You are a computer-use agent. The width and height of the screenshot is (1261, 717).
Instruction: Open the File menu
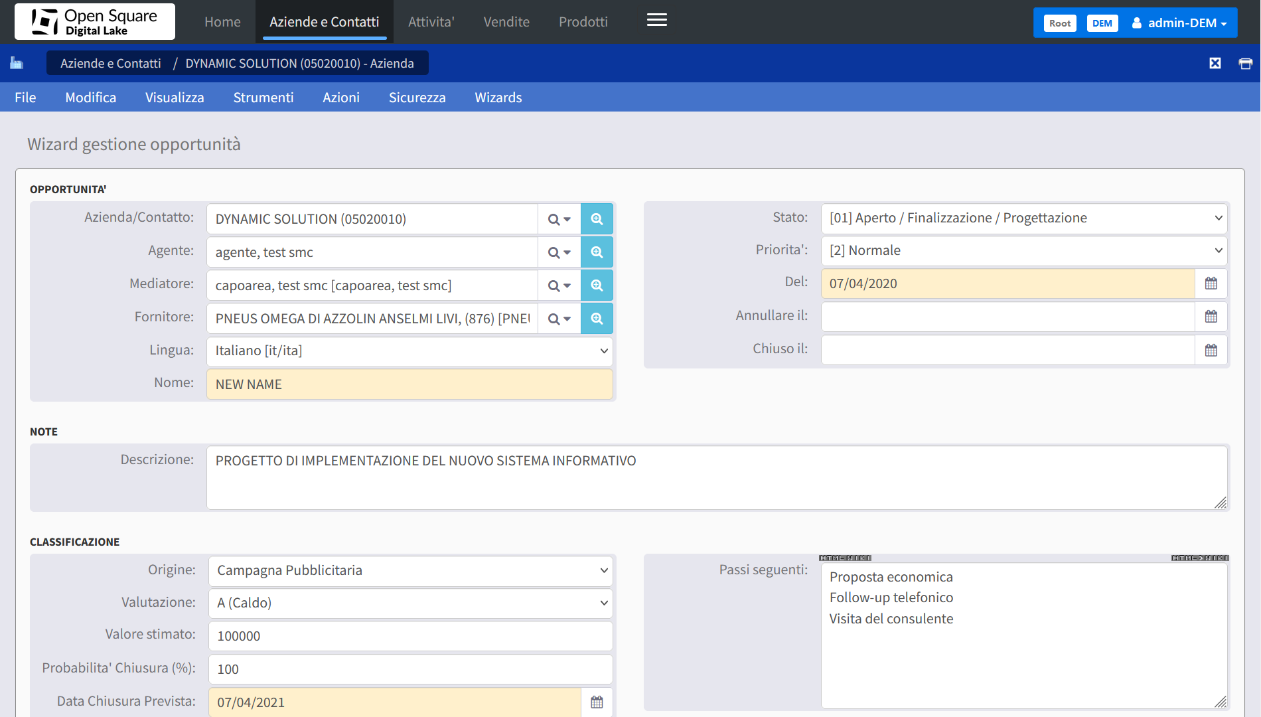(25, 98)
